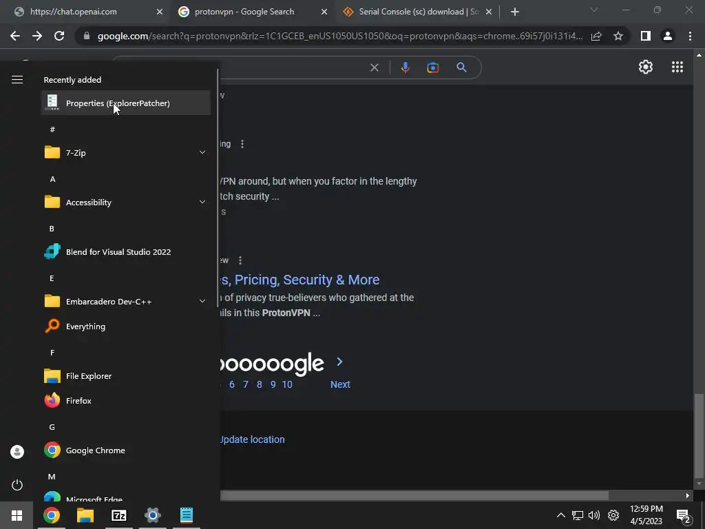The width and height of the screenshot is (705, 529).
Task: Open options for the Pricing result
Action: point(240,260)
